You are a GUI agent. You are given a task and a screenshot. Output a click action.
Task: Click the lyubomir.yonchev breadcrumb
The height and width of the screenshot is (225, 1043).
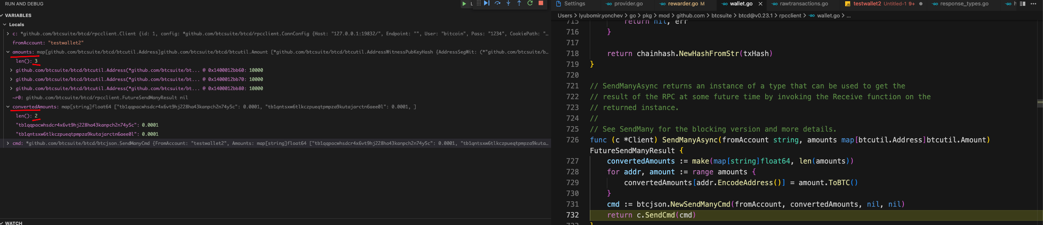pos(601,15)
